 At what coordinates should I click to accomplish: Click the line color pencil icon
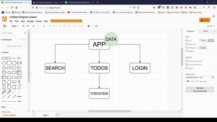pos(64,26)
